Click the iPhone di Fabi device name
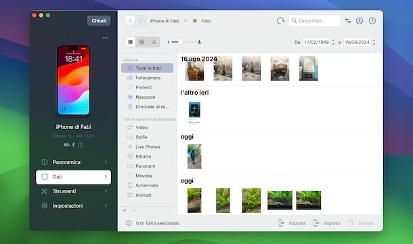Image resolution: width=413 pixels, height=244 pixels. [x=74, y=127]
